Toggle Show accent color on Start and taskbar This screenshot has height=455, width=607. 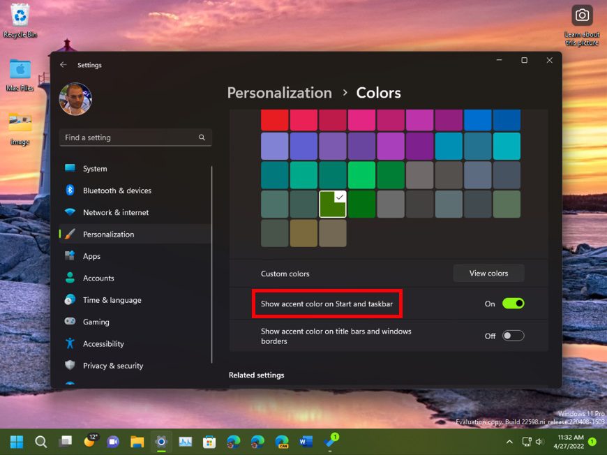[514, 304]
